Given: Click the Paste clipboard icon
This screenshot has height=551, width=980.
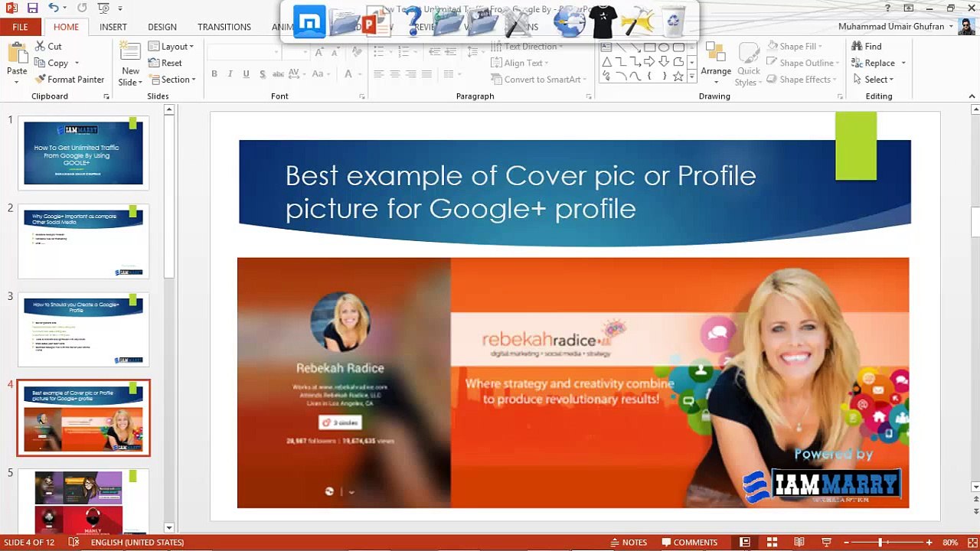Looking at the screenshot, I should coord(17,54).
